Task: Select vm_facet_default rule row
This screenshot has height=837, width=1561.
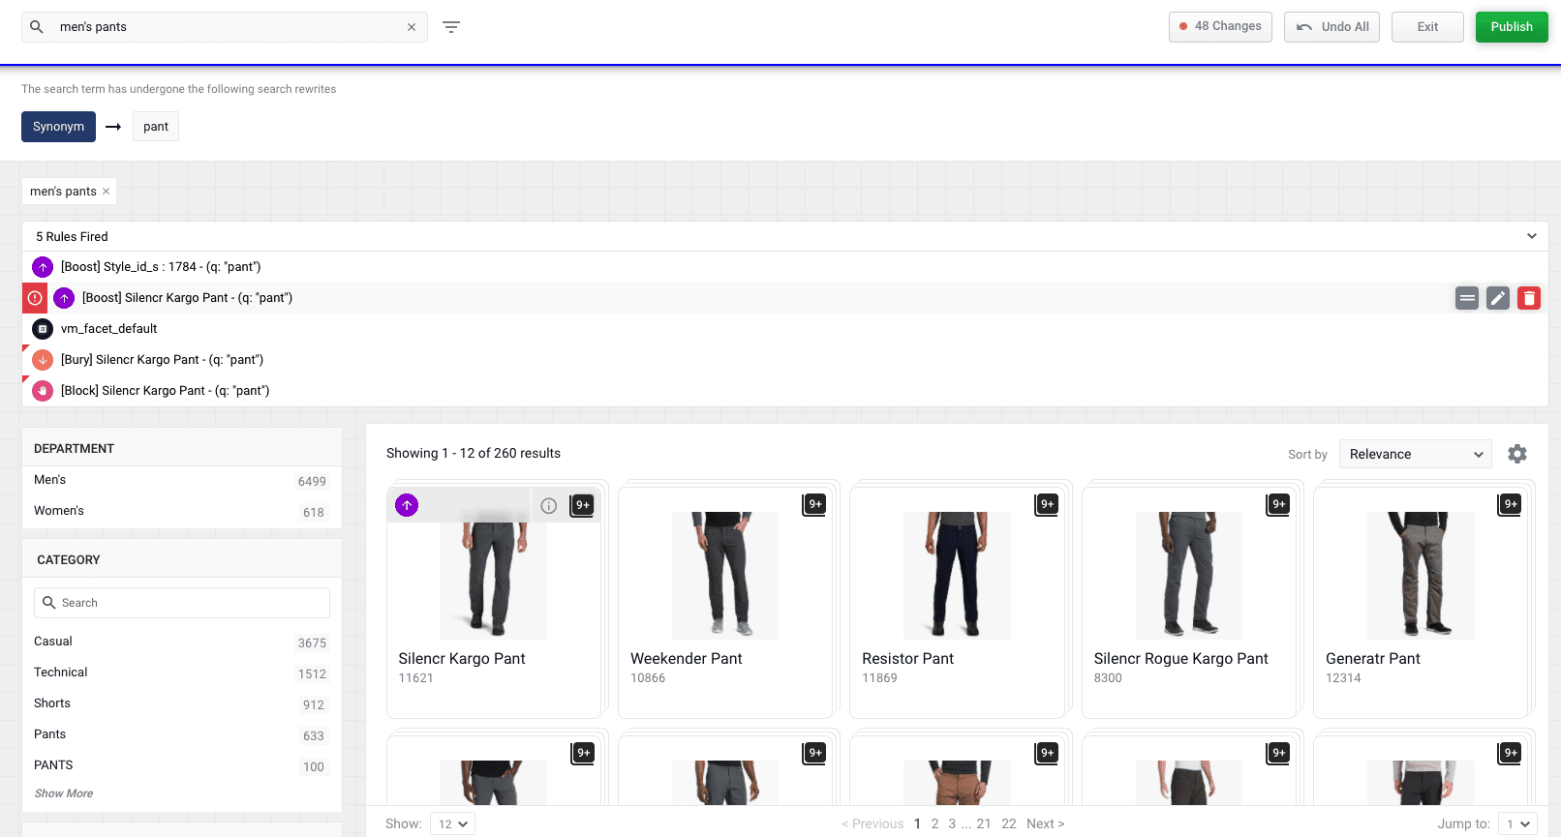Action: pos(785,329)
